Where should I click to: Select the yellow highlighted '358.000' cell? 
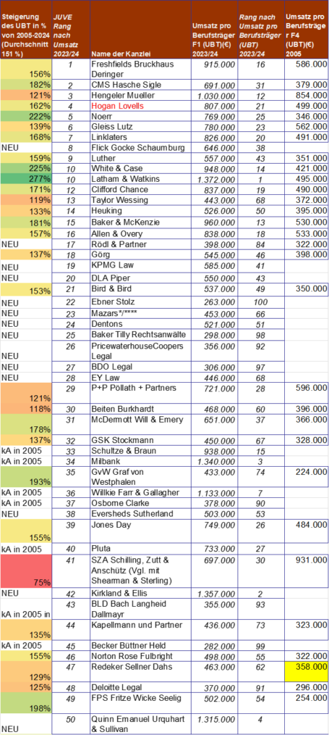(307, 671)
